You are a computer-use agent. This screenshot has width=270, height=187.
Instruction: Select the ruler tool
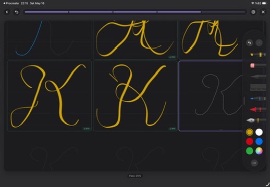pyautogui.click(x=258, y=87)
